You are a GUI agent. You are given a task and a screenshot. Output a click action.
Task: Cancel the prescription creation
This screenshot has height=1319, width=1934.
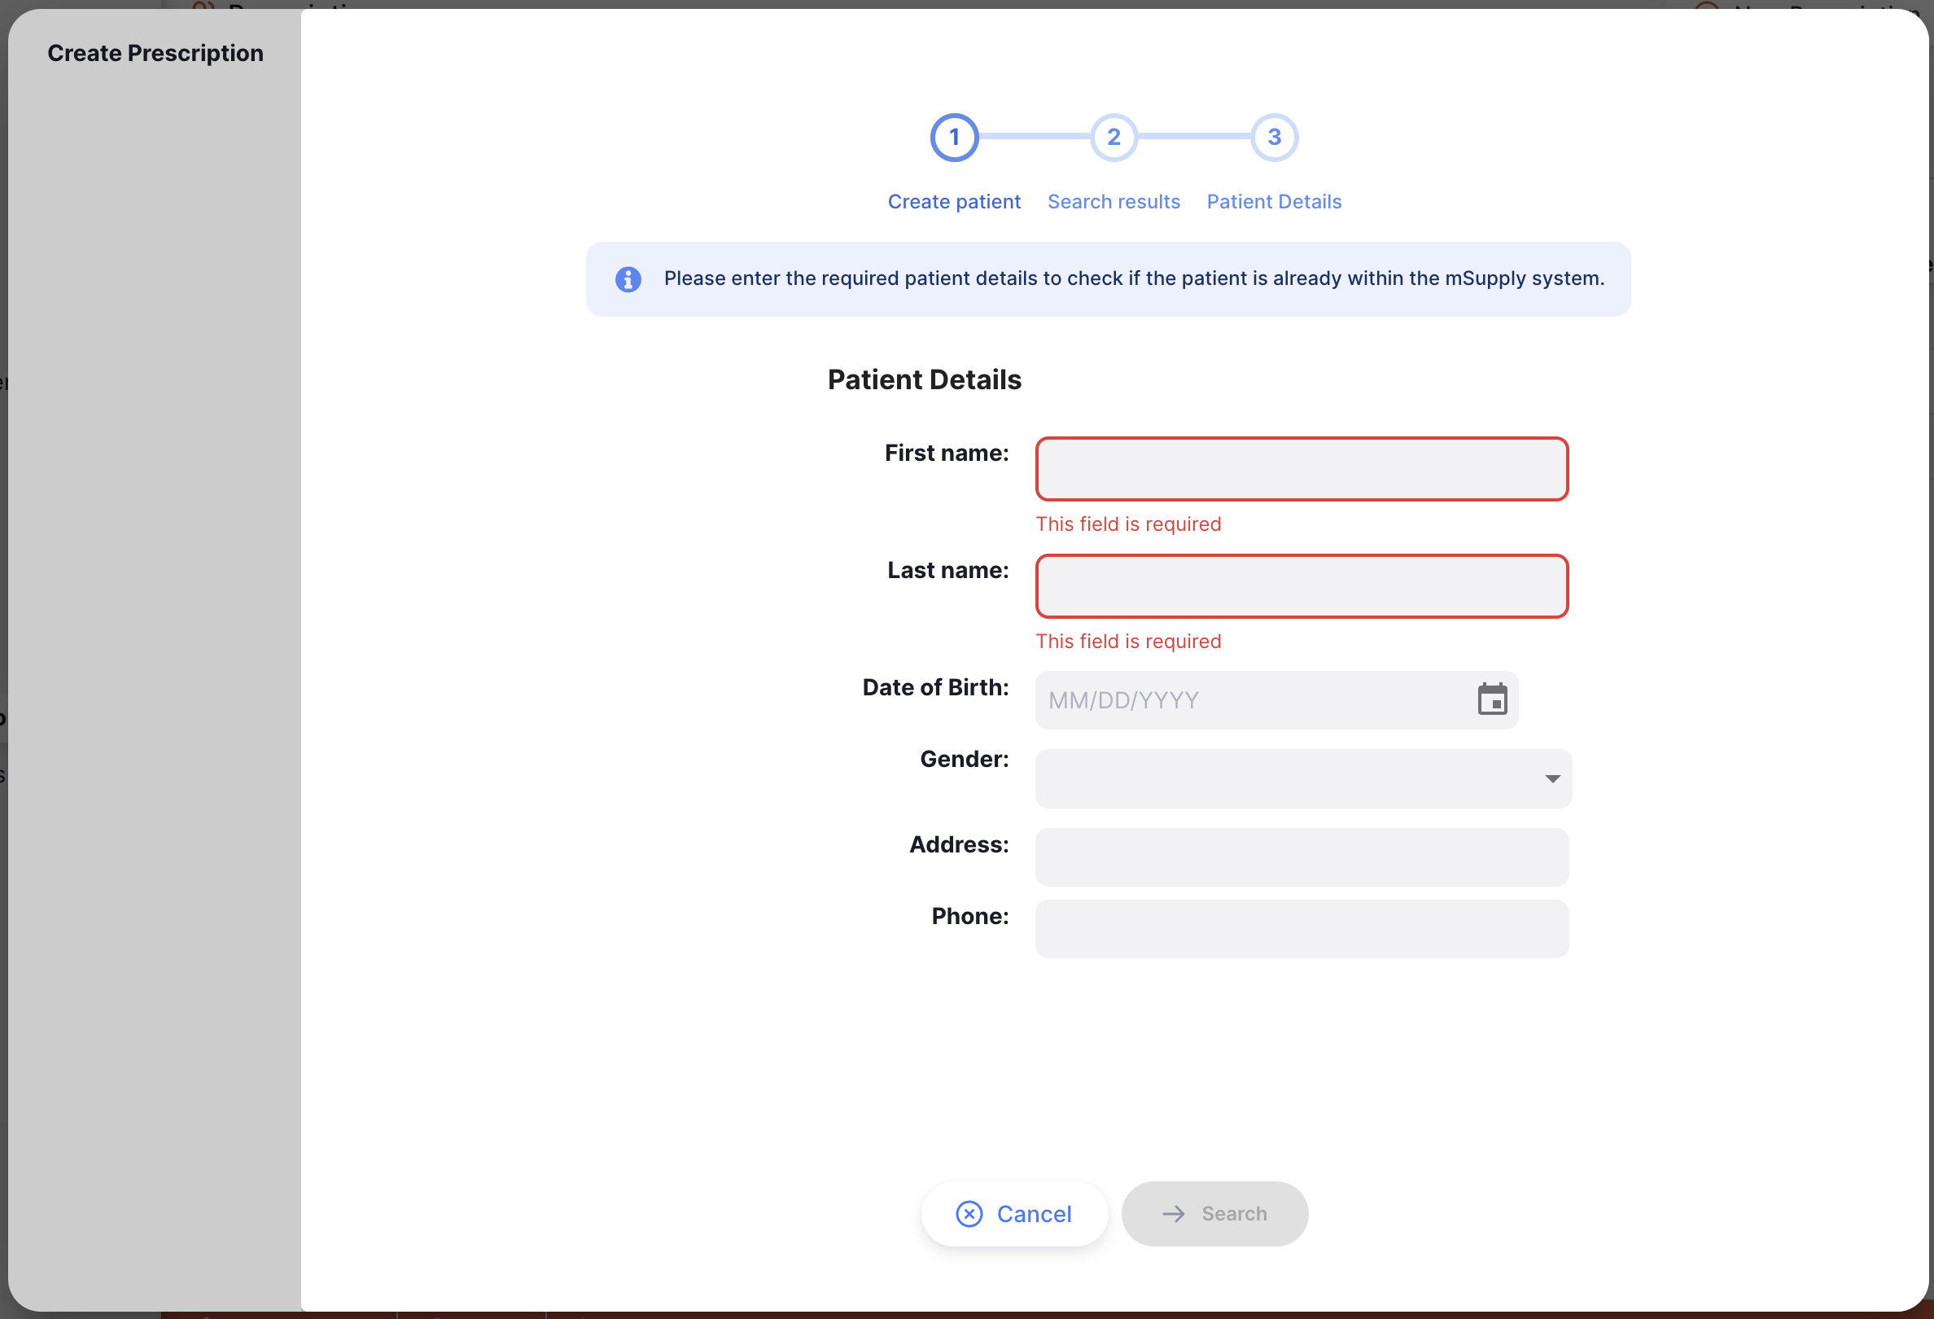point(1014,1214)
